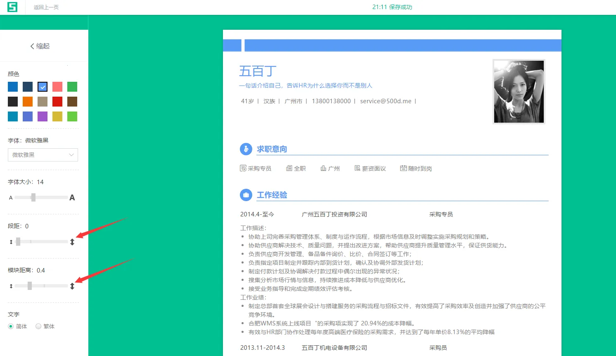The height and width of the screenshot is (356, 616).
Task: Select the red color swatch
Action: pos(57,102)
